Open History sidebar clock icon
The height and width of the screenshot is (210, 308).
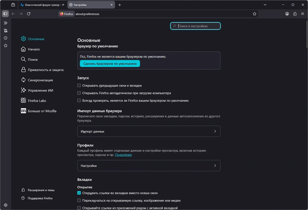coord(5,38)
